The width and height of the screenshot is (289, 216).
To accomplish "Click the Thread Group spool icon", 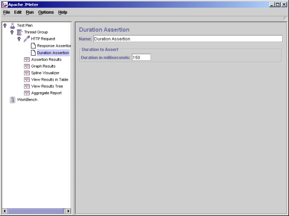I will (x=19, y=32).
